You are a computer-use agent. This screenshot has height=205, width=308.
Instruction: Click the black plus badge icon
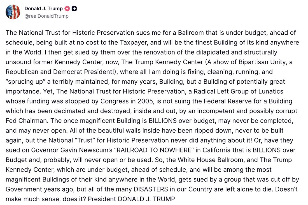click(74, 9)
